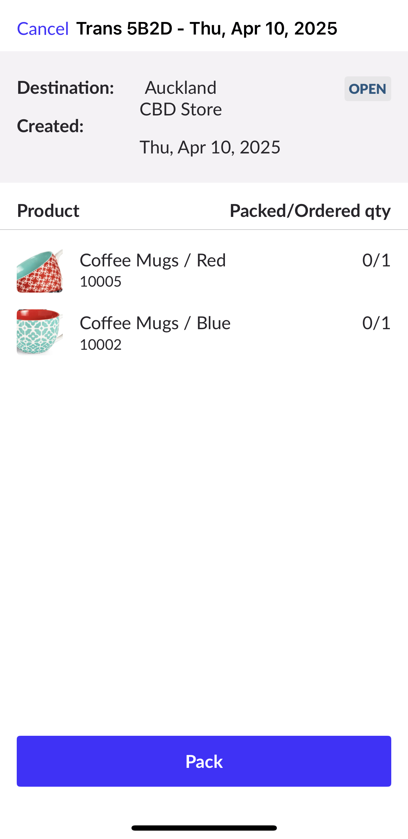Tap packed quantity 0/1 for Coffee Mugs / Red
The image size is (408, 839).
[x=376, y=260]
